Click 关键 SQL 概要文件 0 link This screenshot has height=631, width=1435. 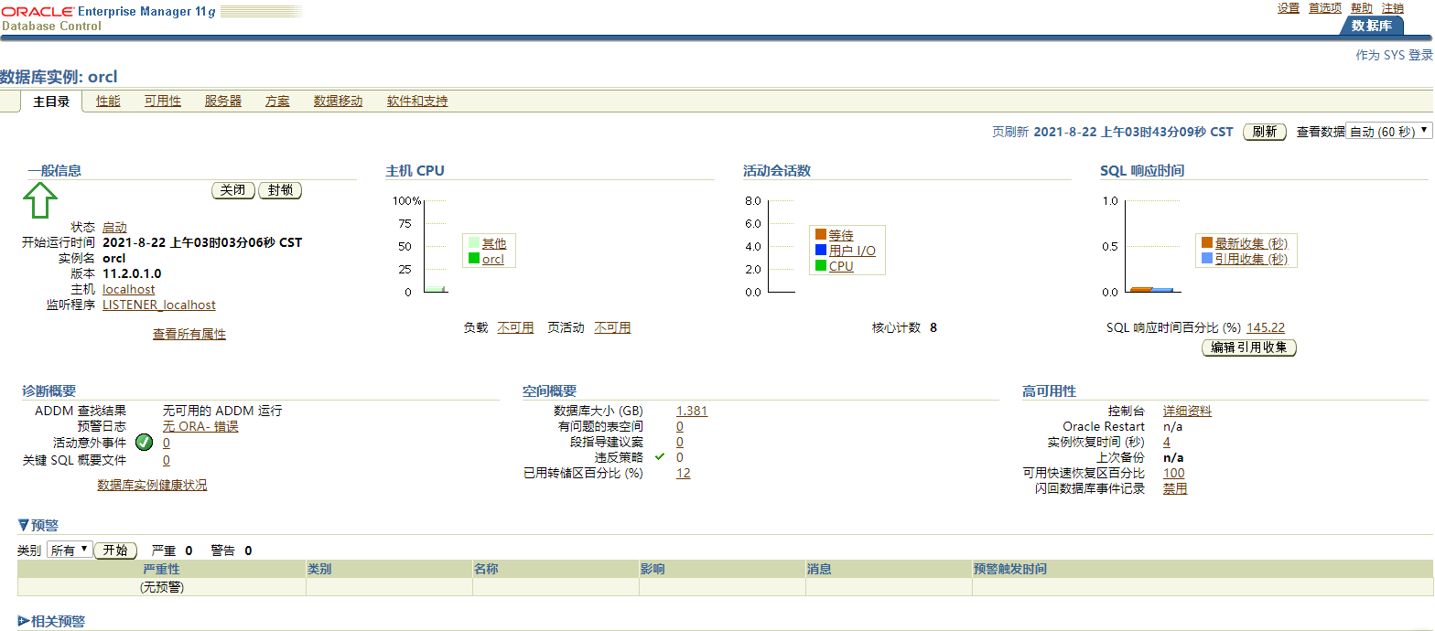click(x=167, y=460)
